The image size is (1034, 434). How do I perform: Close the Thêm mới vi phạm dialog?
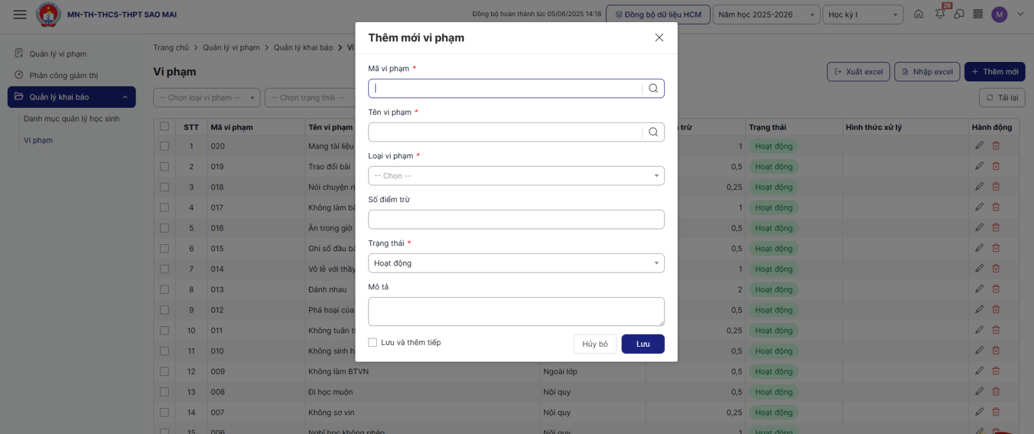[659, 37]
